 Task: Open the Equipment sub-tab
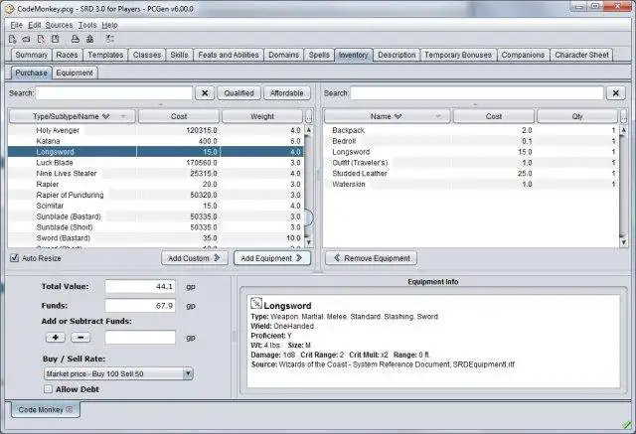point(75,72)
